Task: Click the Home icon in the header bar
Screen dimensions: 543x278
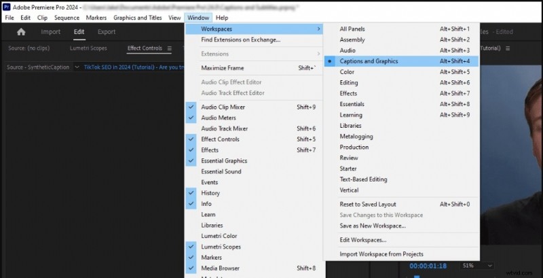Action: click(21, 32)
